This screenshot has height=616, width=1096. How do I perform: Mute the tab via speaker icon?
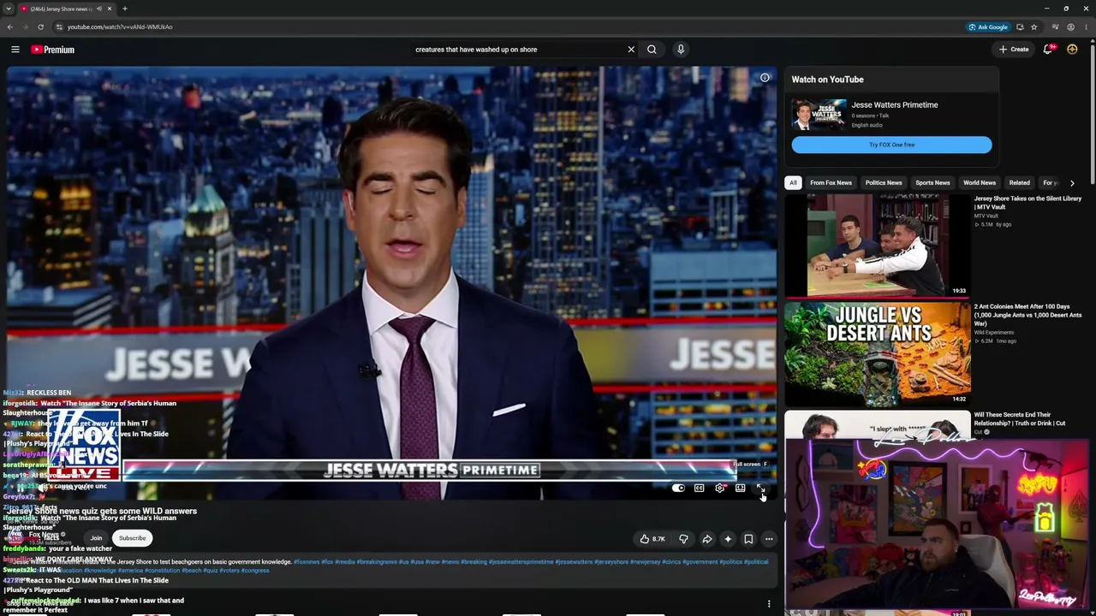[98, 9]
